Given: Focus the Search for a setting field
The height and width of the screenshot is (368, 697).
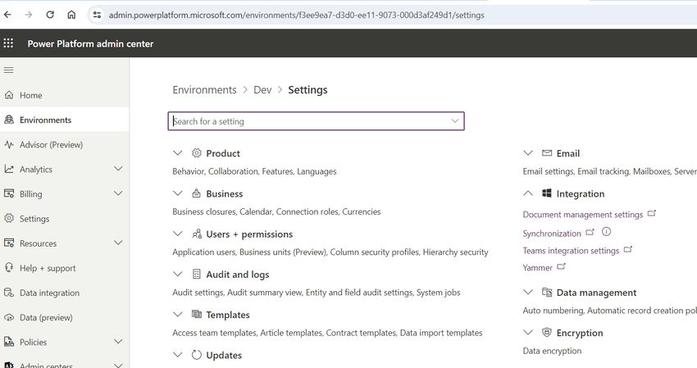Looking at the screenshot, I should click(x=316, y=120).
